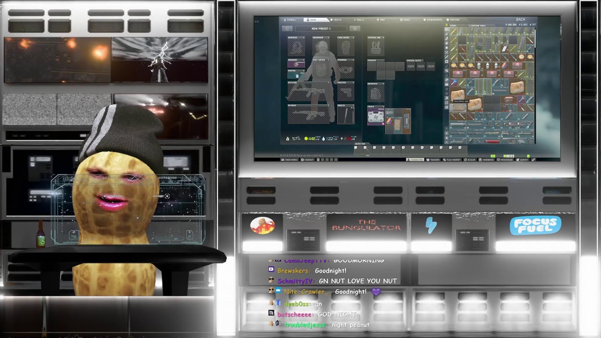Expand the Pouch slot arrow
This screenshot has height=338, width=601.
tap(383, 107)
